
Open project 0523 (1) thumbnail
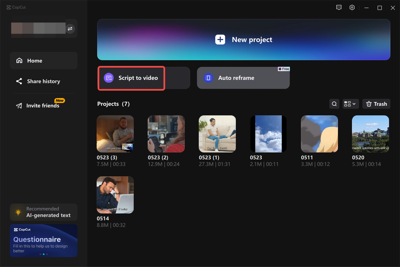(x=217, y=134)
